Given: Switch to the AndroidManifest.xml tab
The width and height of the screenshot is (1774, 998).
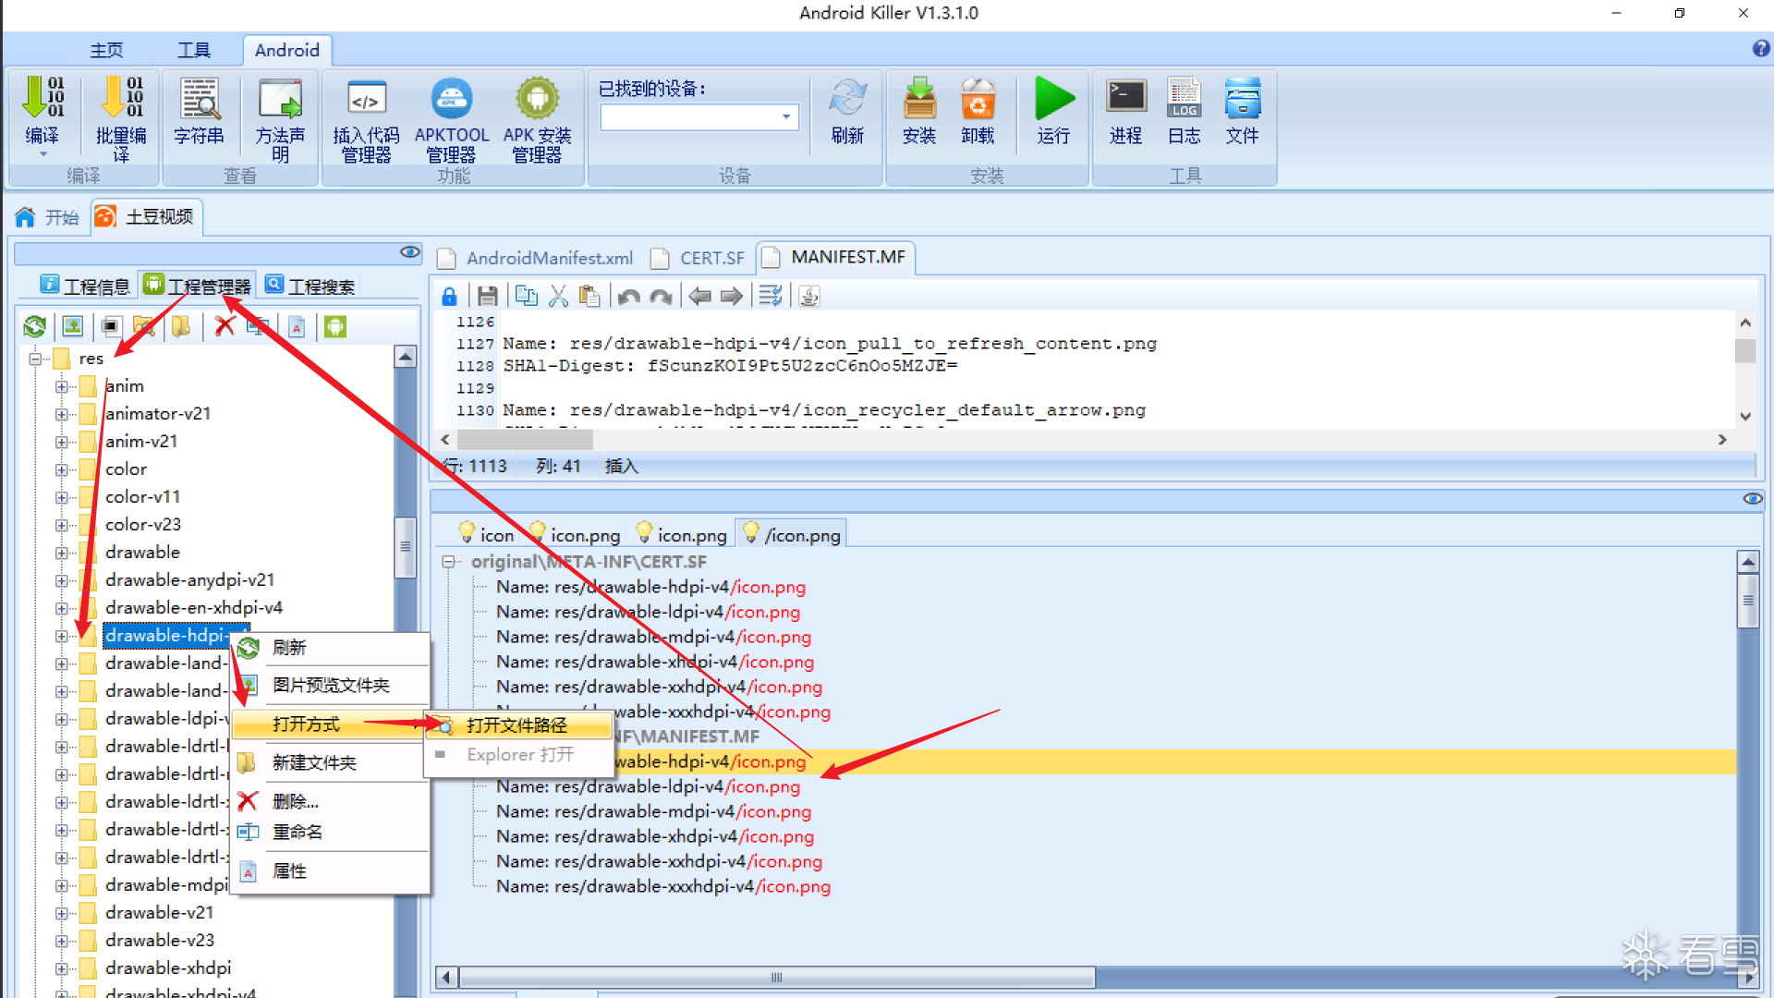Looking at the screenshot, I should pos(537,258).
